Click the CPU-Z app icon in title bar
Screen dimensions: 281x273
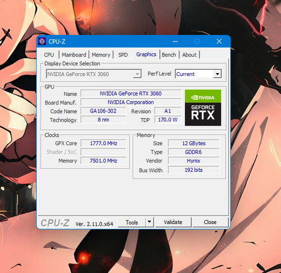[x=42, y=41]
